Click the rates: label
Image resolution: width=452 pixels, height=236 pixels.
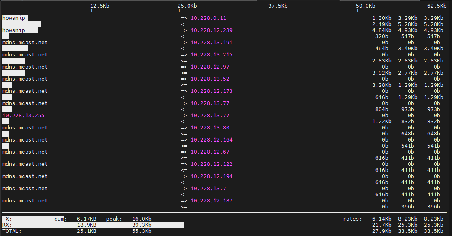(353, 219)
